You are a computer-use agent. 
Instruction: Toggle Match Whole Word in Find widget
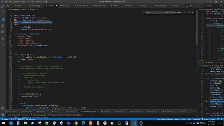click(x=169, y=13)
